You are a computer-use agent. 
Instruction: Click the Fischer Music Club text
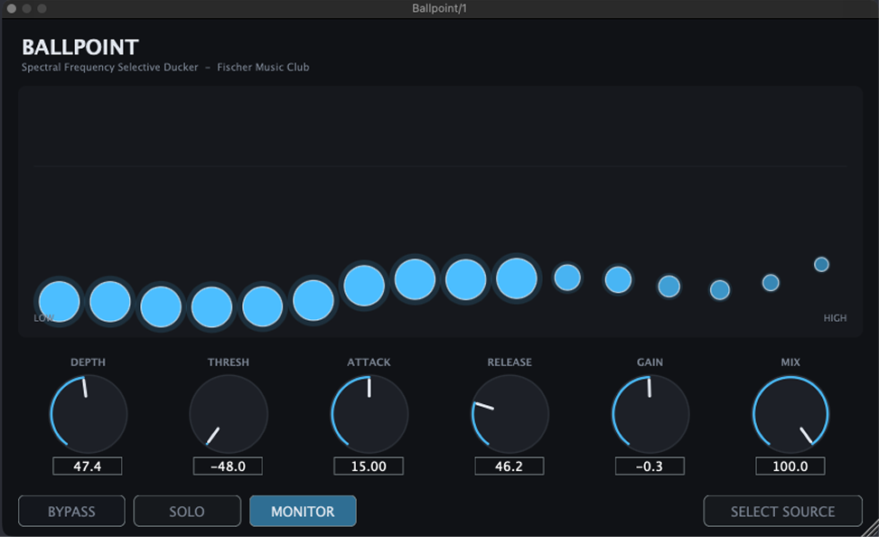263,67
